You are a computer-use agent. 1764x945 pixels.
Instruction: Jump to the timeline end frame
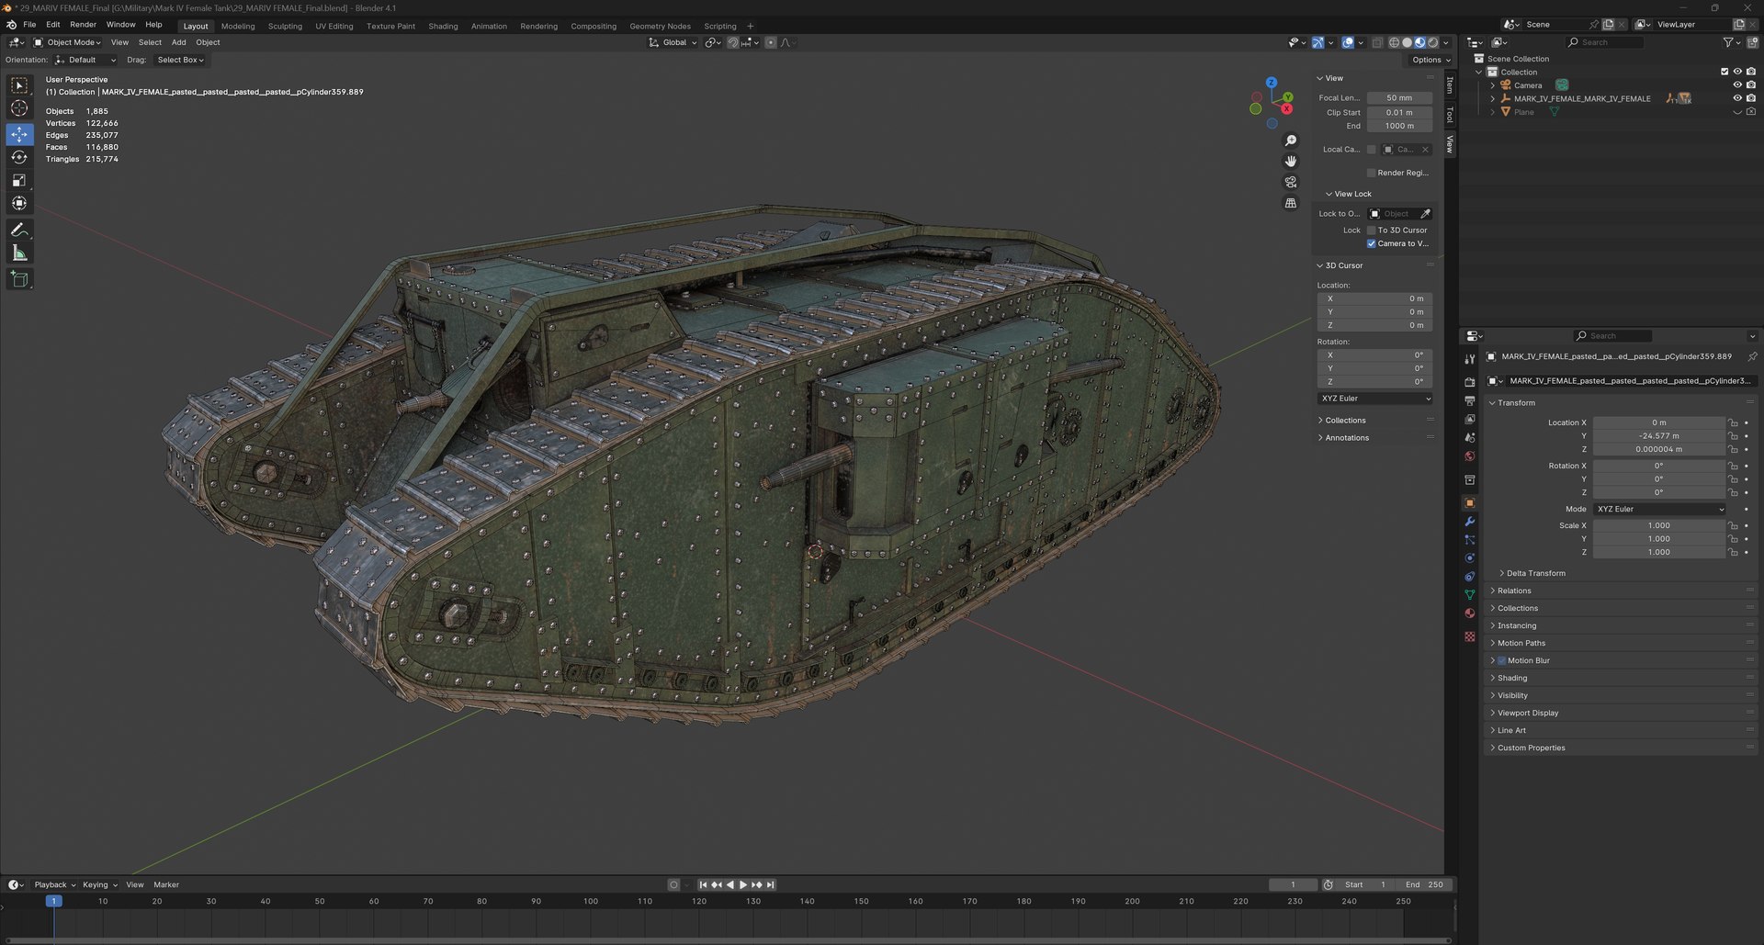[x=771, y=884]
